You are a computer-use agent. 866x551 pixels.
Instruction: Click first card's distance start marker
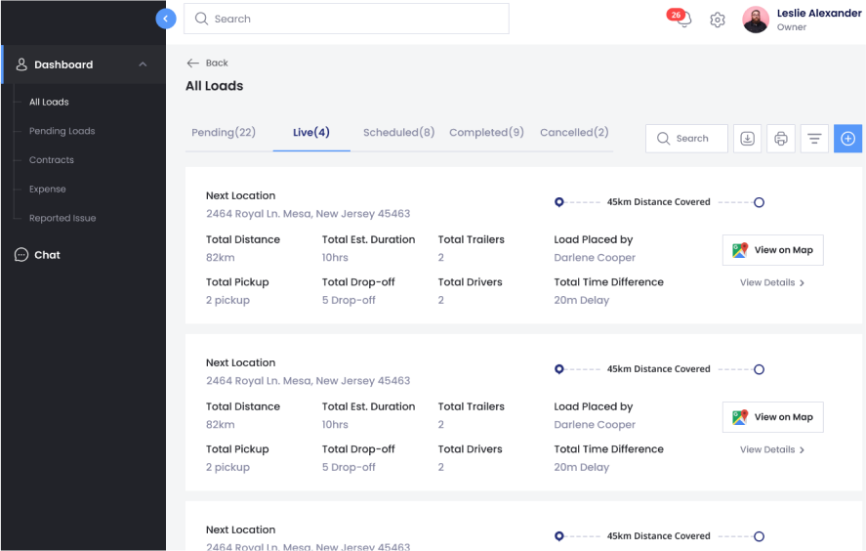558,201
